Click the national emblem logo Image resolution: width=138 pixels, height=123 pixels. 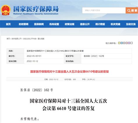click(6, 10)
